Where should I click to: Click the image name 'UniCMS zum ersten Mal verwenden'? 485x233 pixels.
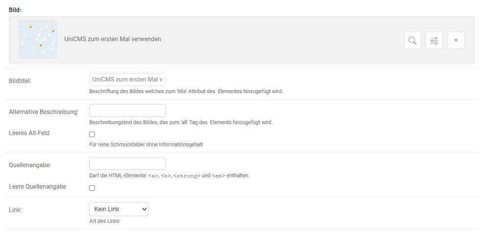tap(112, 39)
